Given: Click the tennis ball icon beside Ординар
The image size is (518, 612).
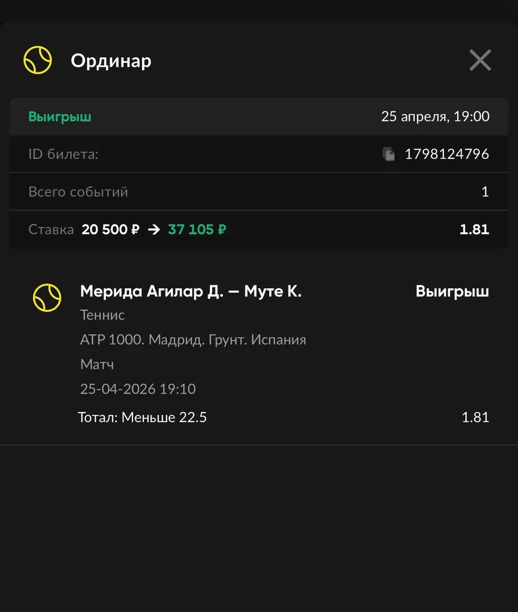Looking at the screenshot, I should (38, 60).
